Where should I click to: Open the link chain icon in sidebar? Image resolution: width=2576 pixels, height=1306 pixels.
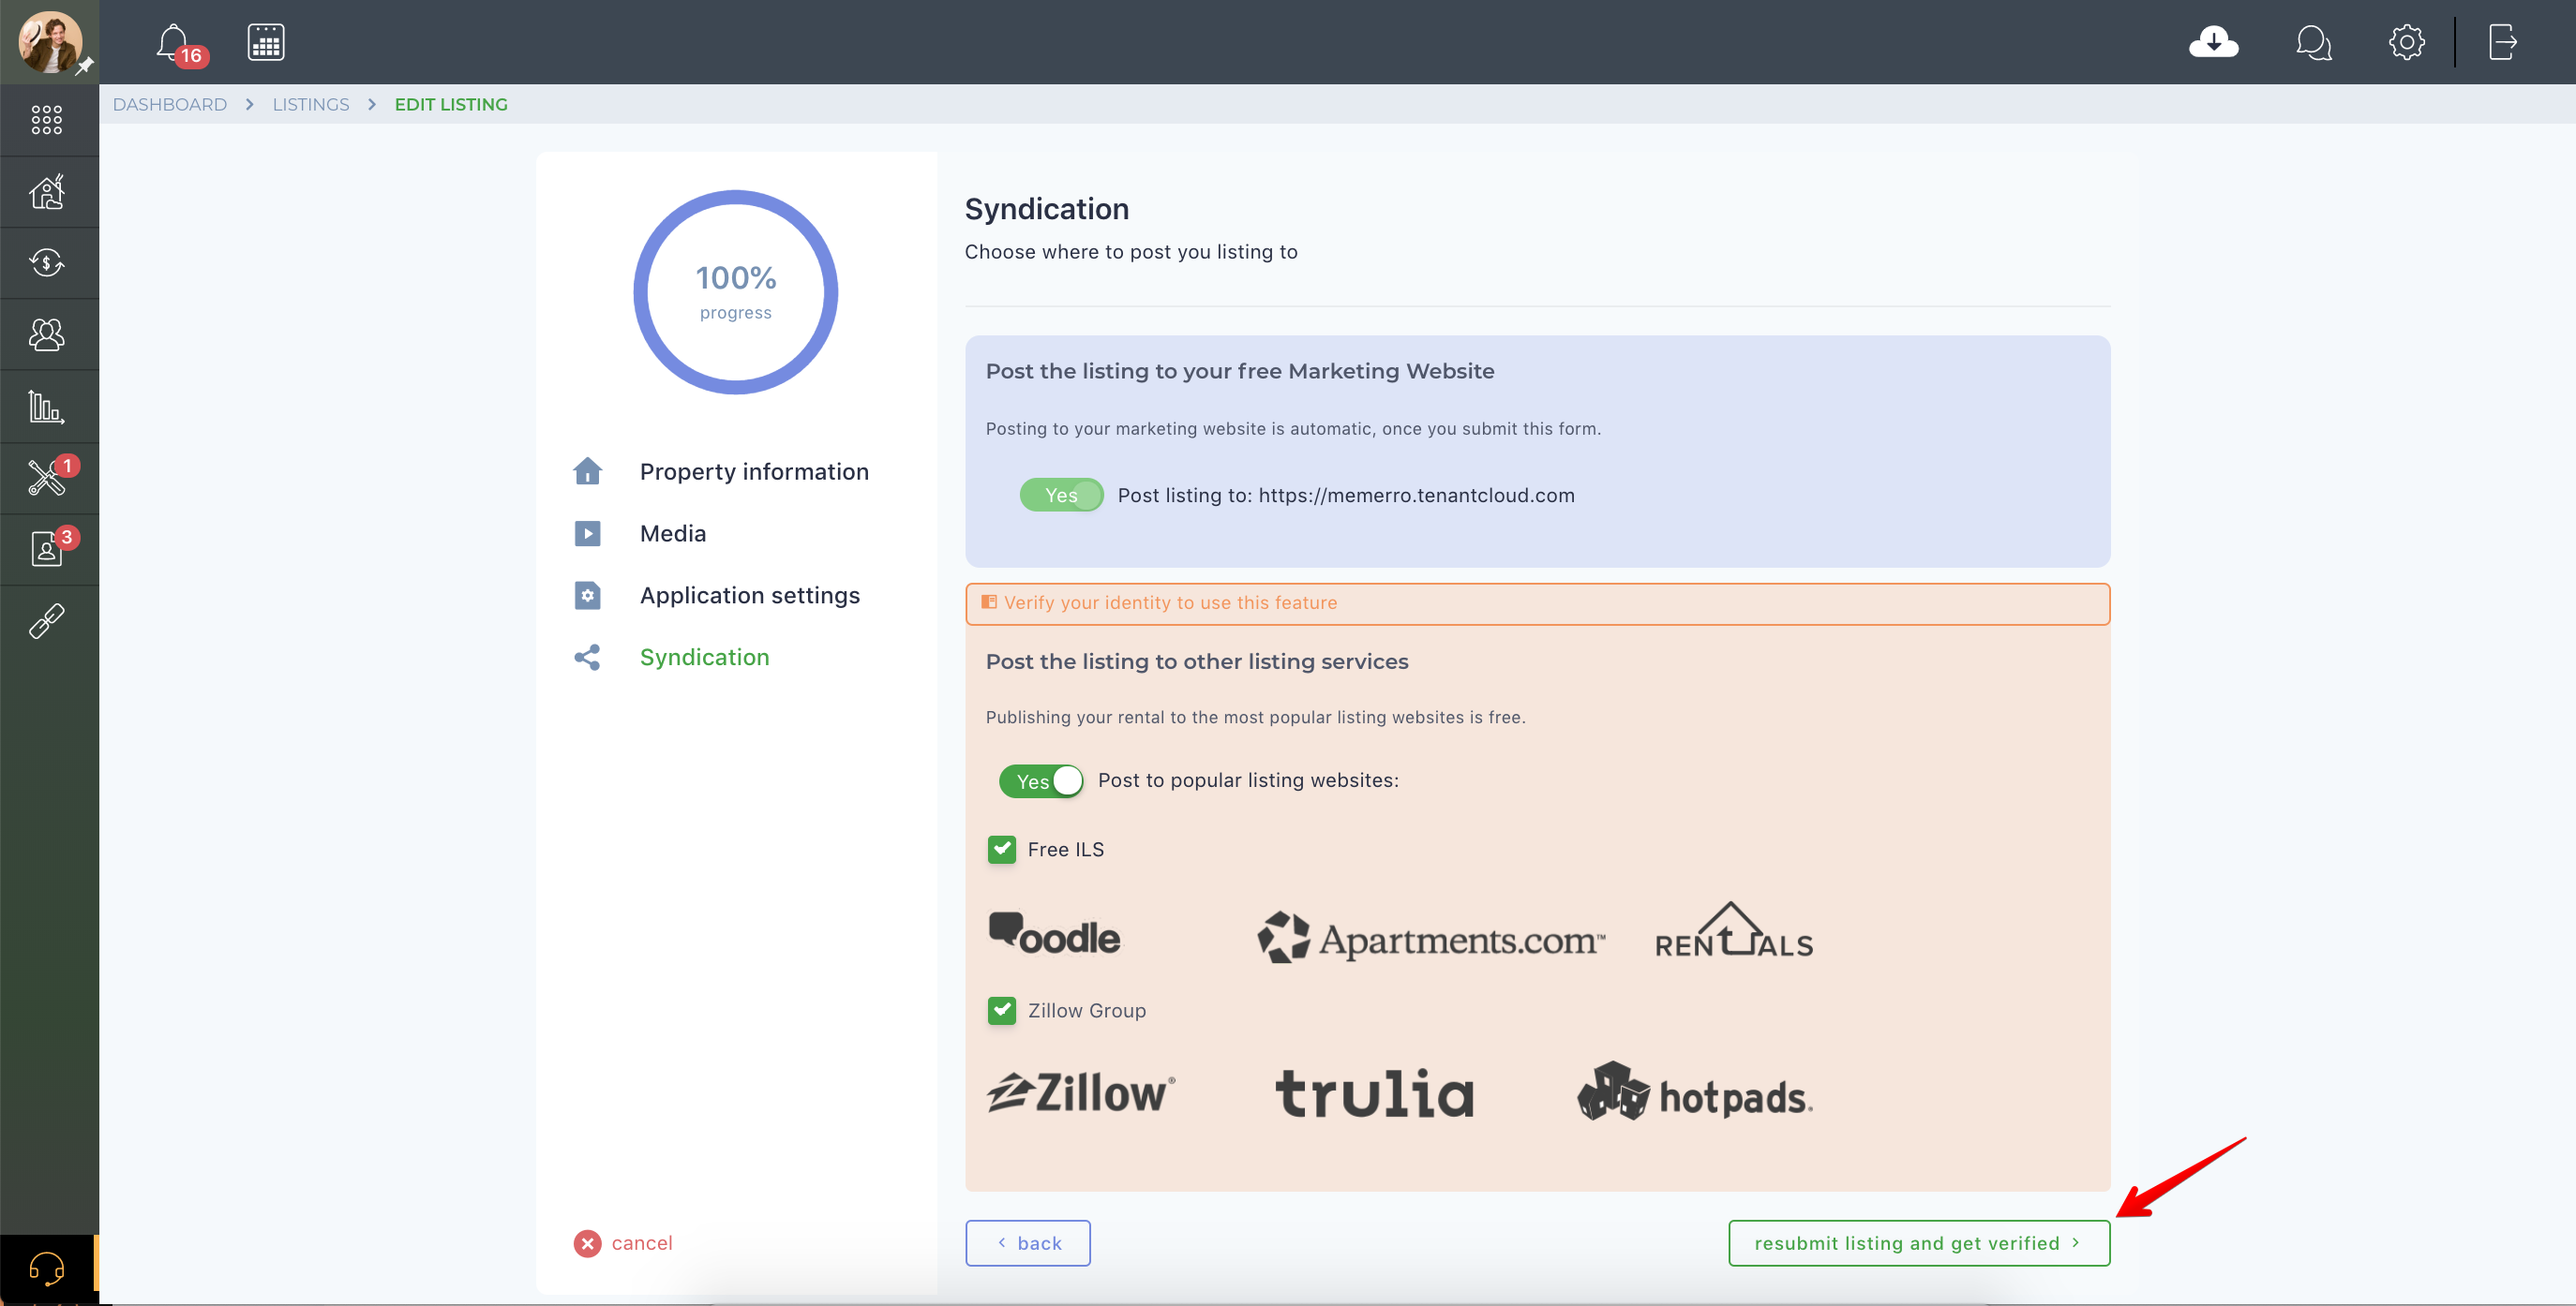(47, 620)
